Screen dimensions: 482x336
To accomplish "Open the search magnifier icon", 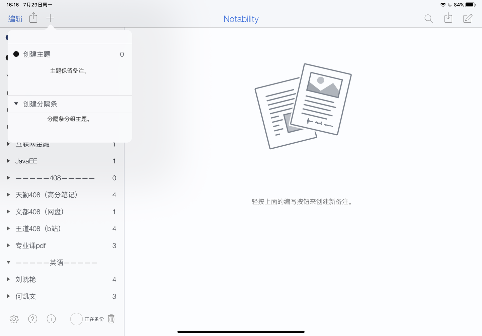I will coord(428,19).
